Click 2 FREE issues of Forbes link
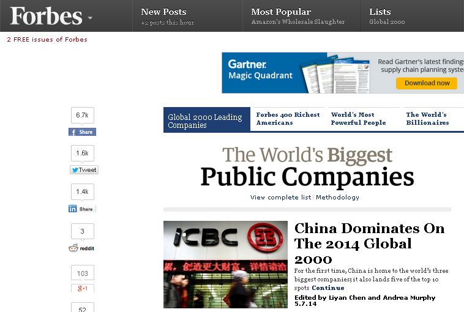This screenshot has width=464, height=312. pyautogui.click(x=47, y=40)
